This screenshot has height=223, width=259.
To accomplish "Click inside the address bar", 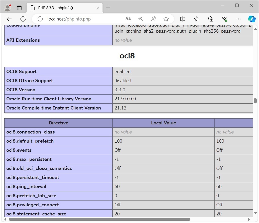I will [76, 19].
